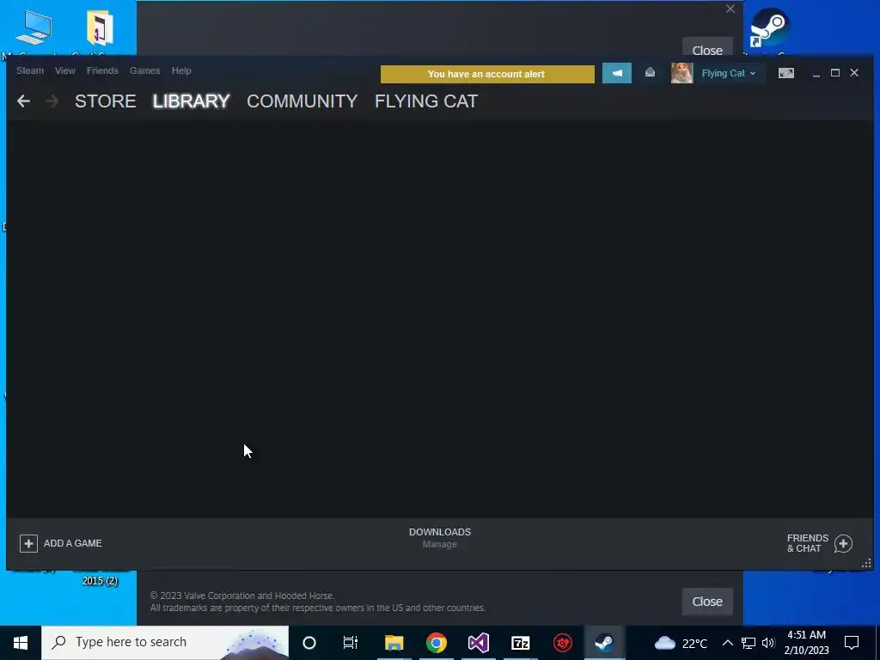Open 7-Zip from taskbar

point(520,643)
